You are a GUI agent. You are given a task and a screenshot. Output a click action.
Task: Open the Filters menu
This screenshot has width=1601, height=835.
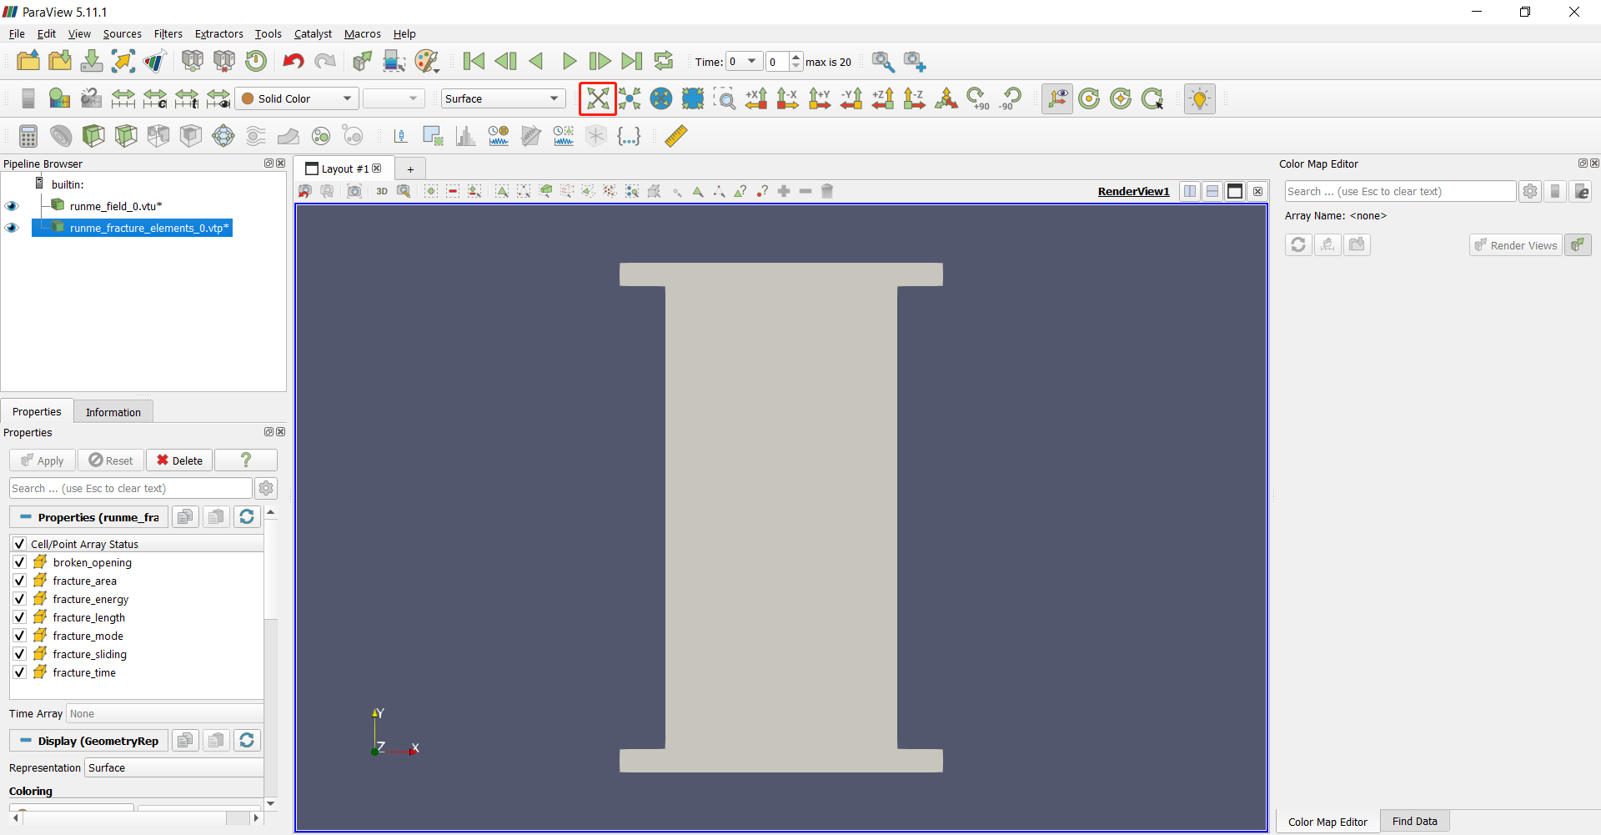(168, 33)
